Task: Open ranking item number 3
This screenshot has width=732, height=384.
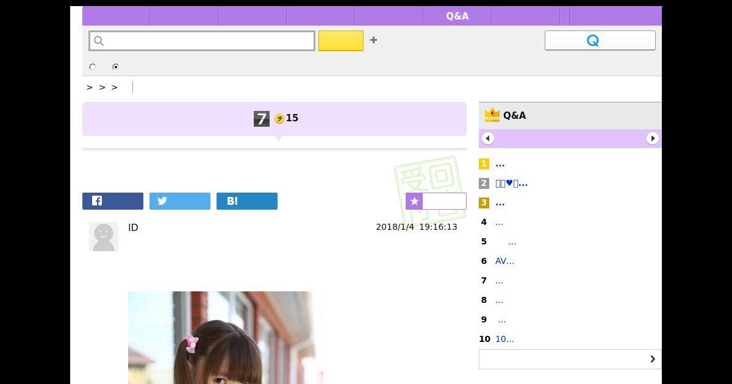Action: point(500,202)
